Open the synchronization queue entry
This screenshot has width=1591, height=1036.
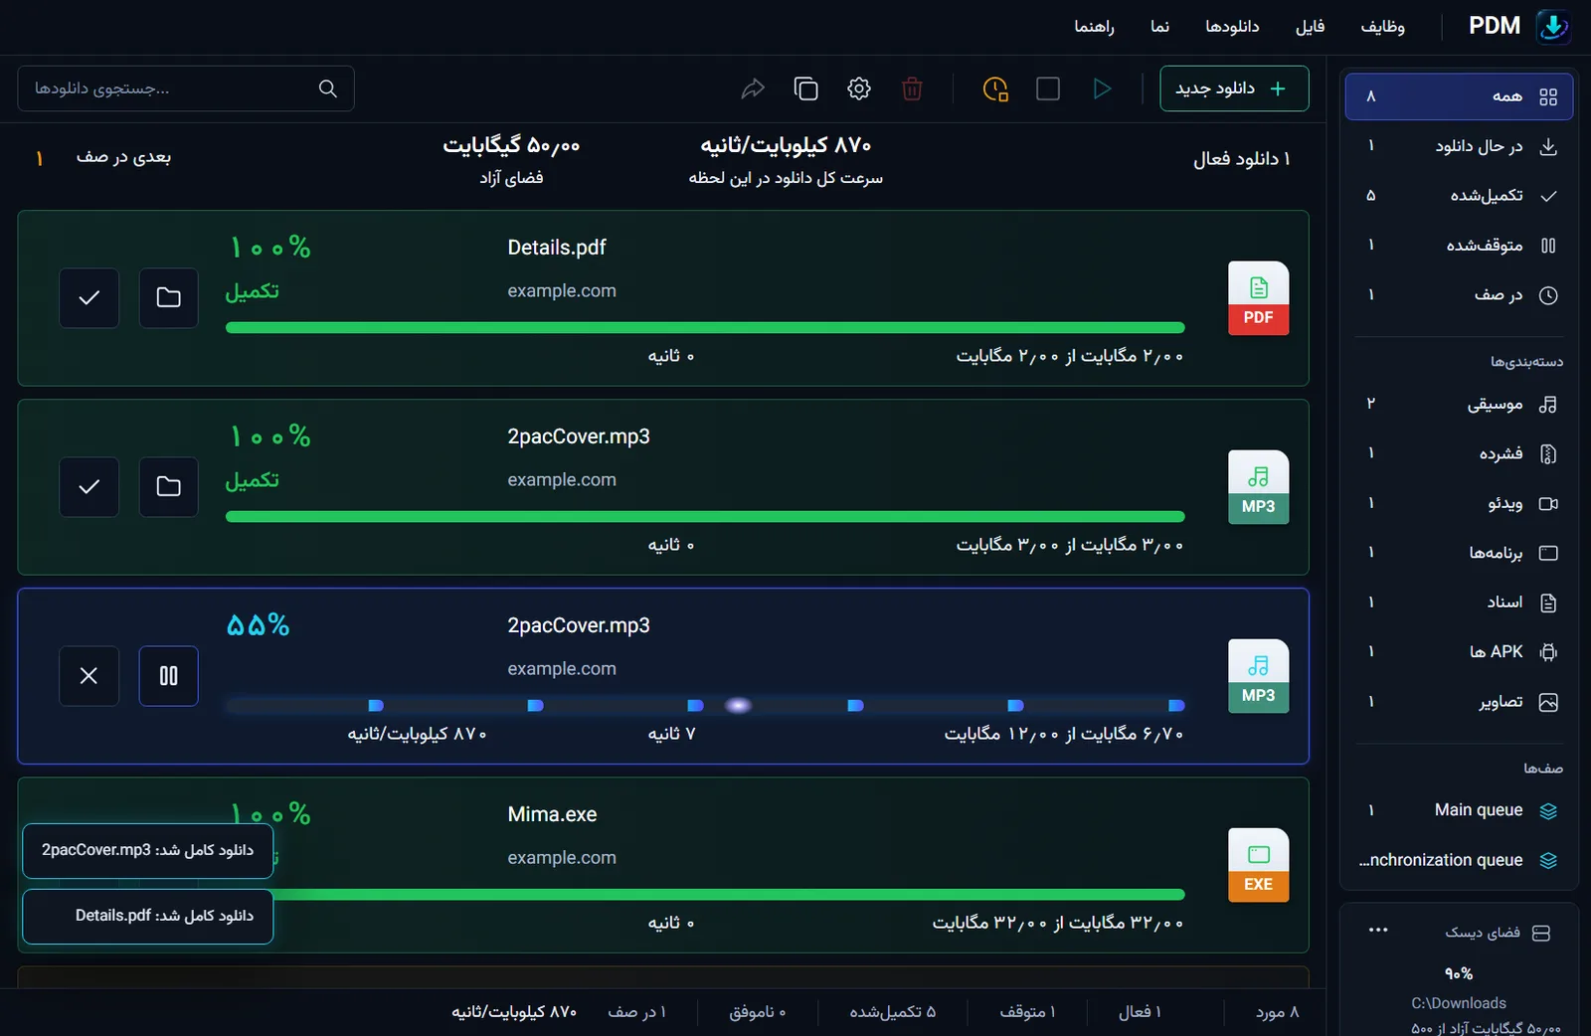tap(1459, 860)
